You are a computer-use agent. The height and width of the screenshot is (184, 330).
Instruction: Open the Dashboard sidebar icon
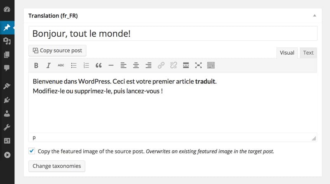pos(7,9)
